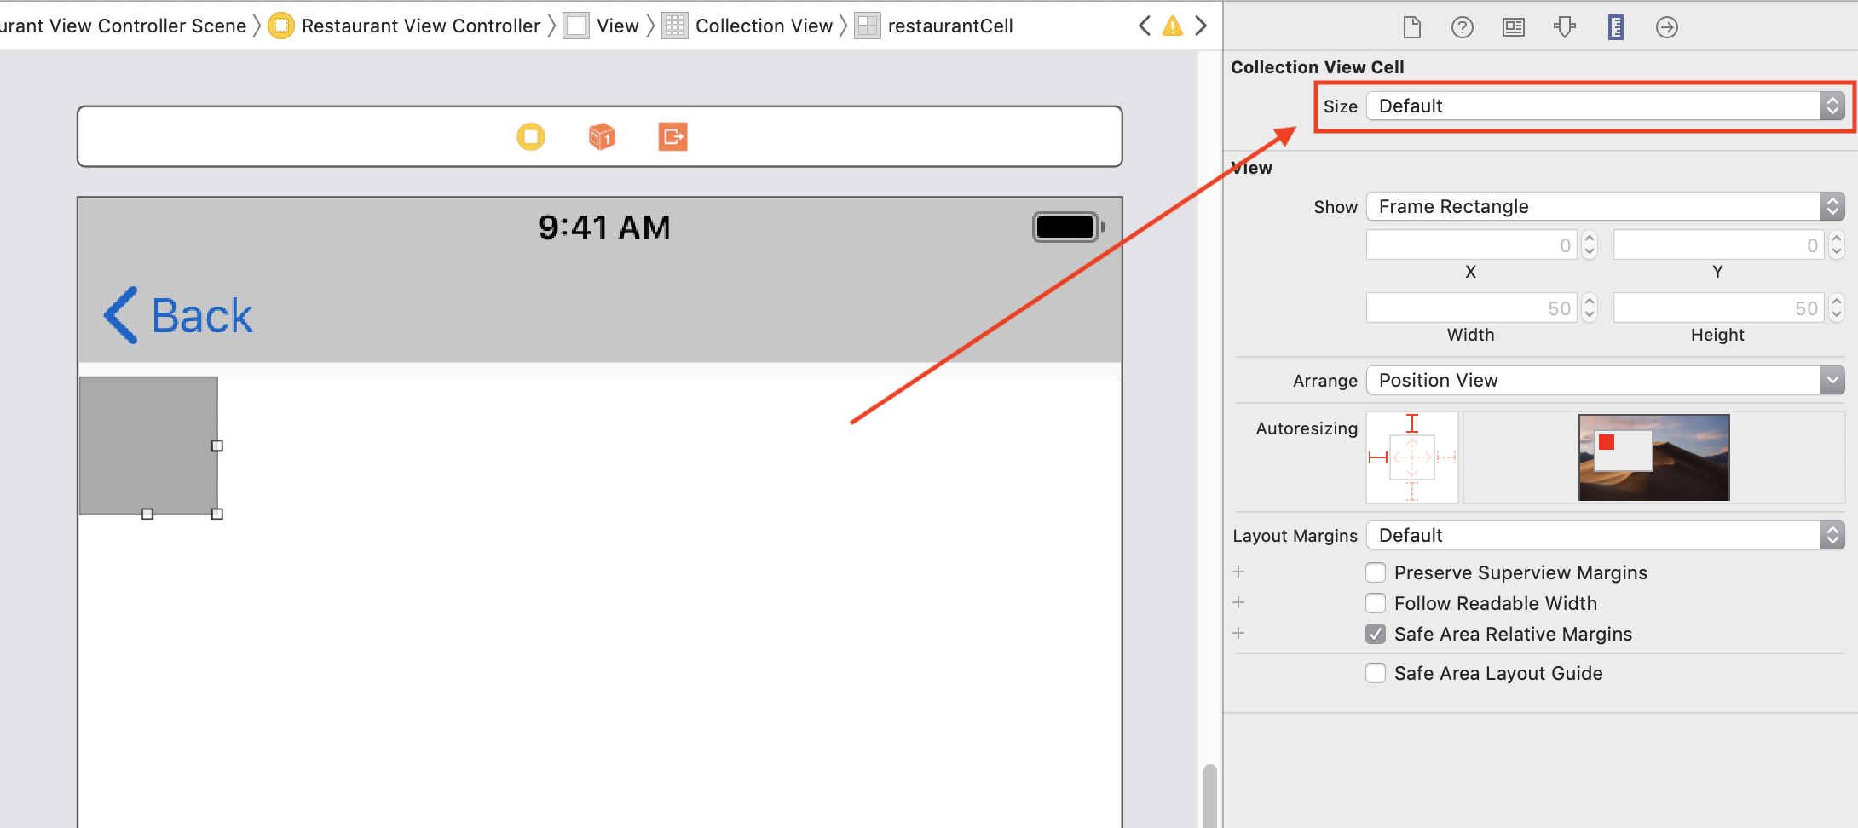The height and width of the screenshot is (828, 1858).
Task: Click the X value field
Action: [x=1472, y=245]
